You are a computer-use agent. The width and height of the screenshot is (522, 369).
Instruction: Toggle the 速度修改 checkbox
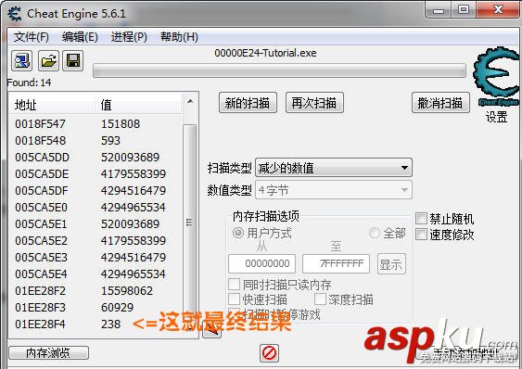point(422,235)
